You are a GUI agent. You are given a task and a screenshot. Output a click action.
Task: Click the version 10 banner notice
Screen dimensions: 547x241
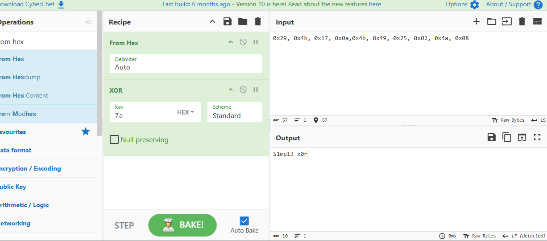272,4
